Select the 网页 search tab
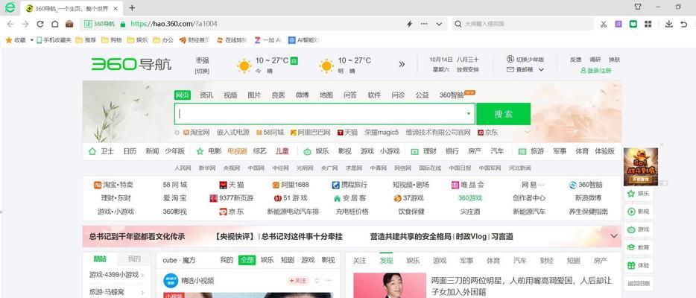The width and height of the screenshot is (696, 298). click(183, 95)
